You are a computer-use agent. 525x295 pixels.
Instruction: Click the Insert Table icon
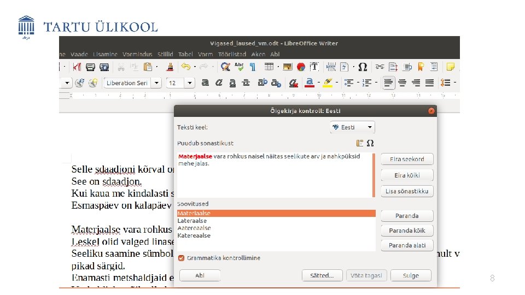coord(269,67)
